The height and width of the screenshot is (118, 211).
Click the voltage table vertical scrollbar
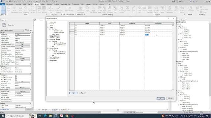click(173, 56)
